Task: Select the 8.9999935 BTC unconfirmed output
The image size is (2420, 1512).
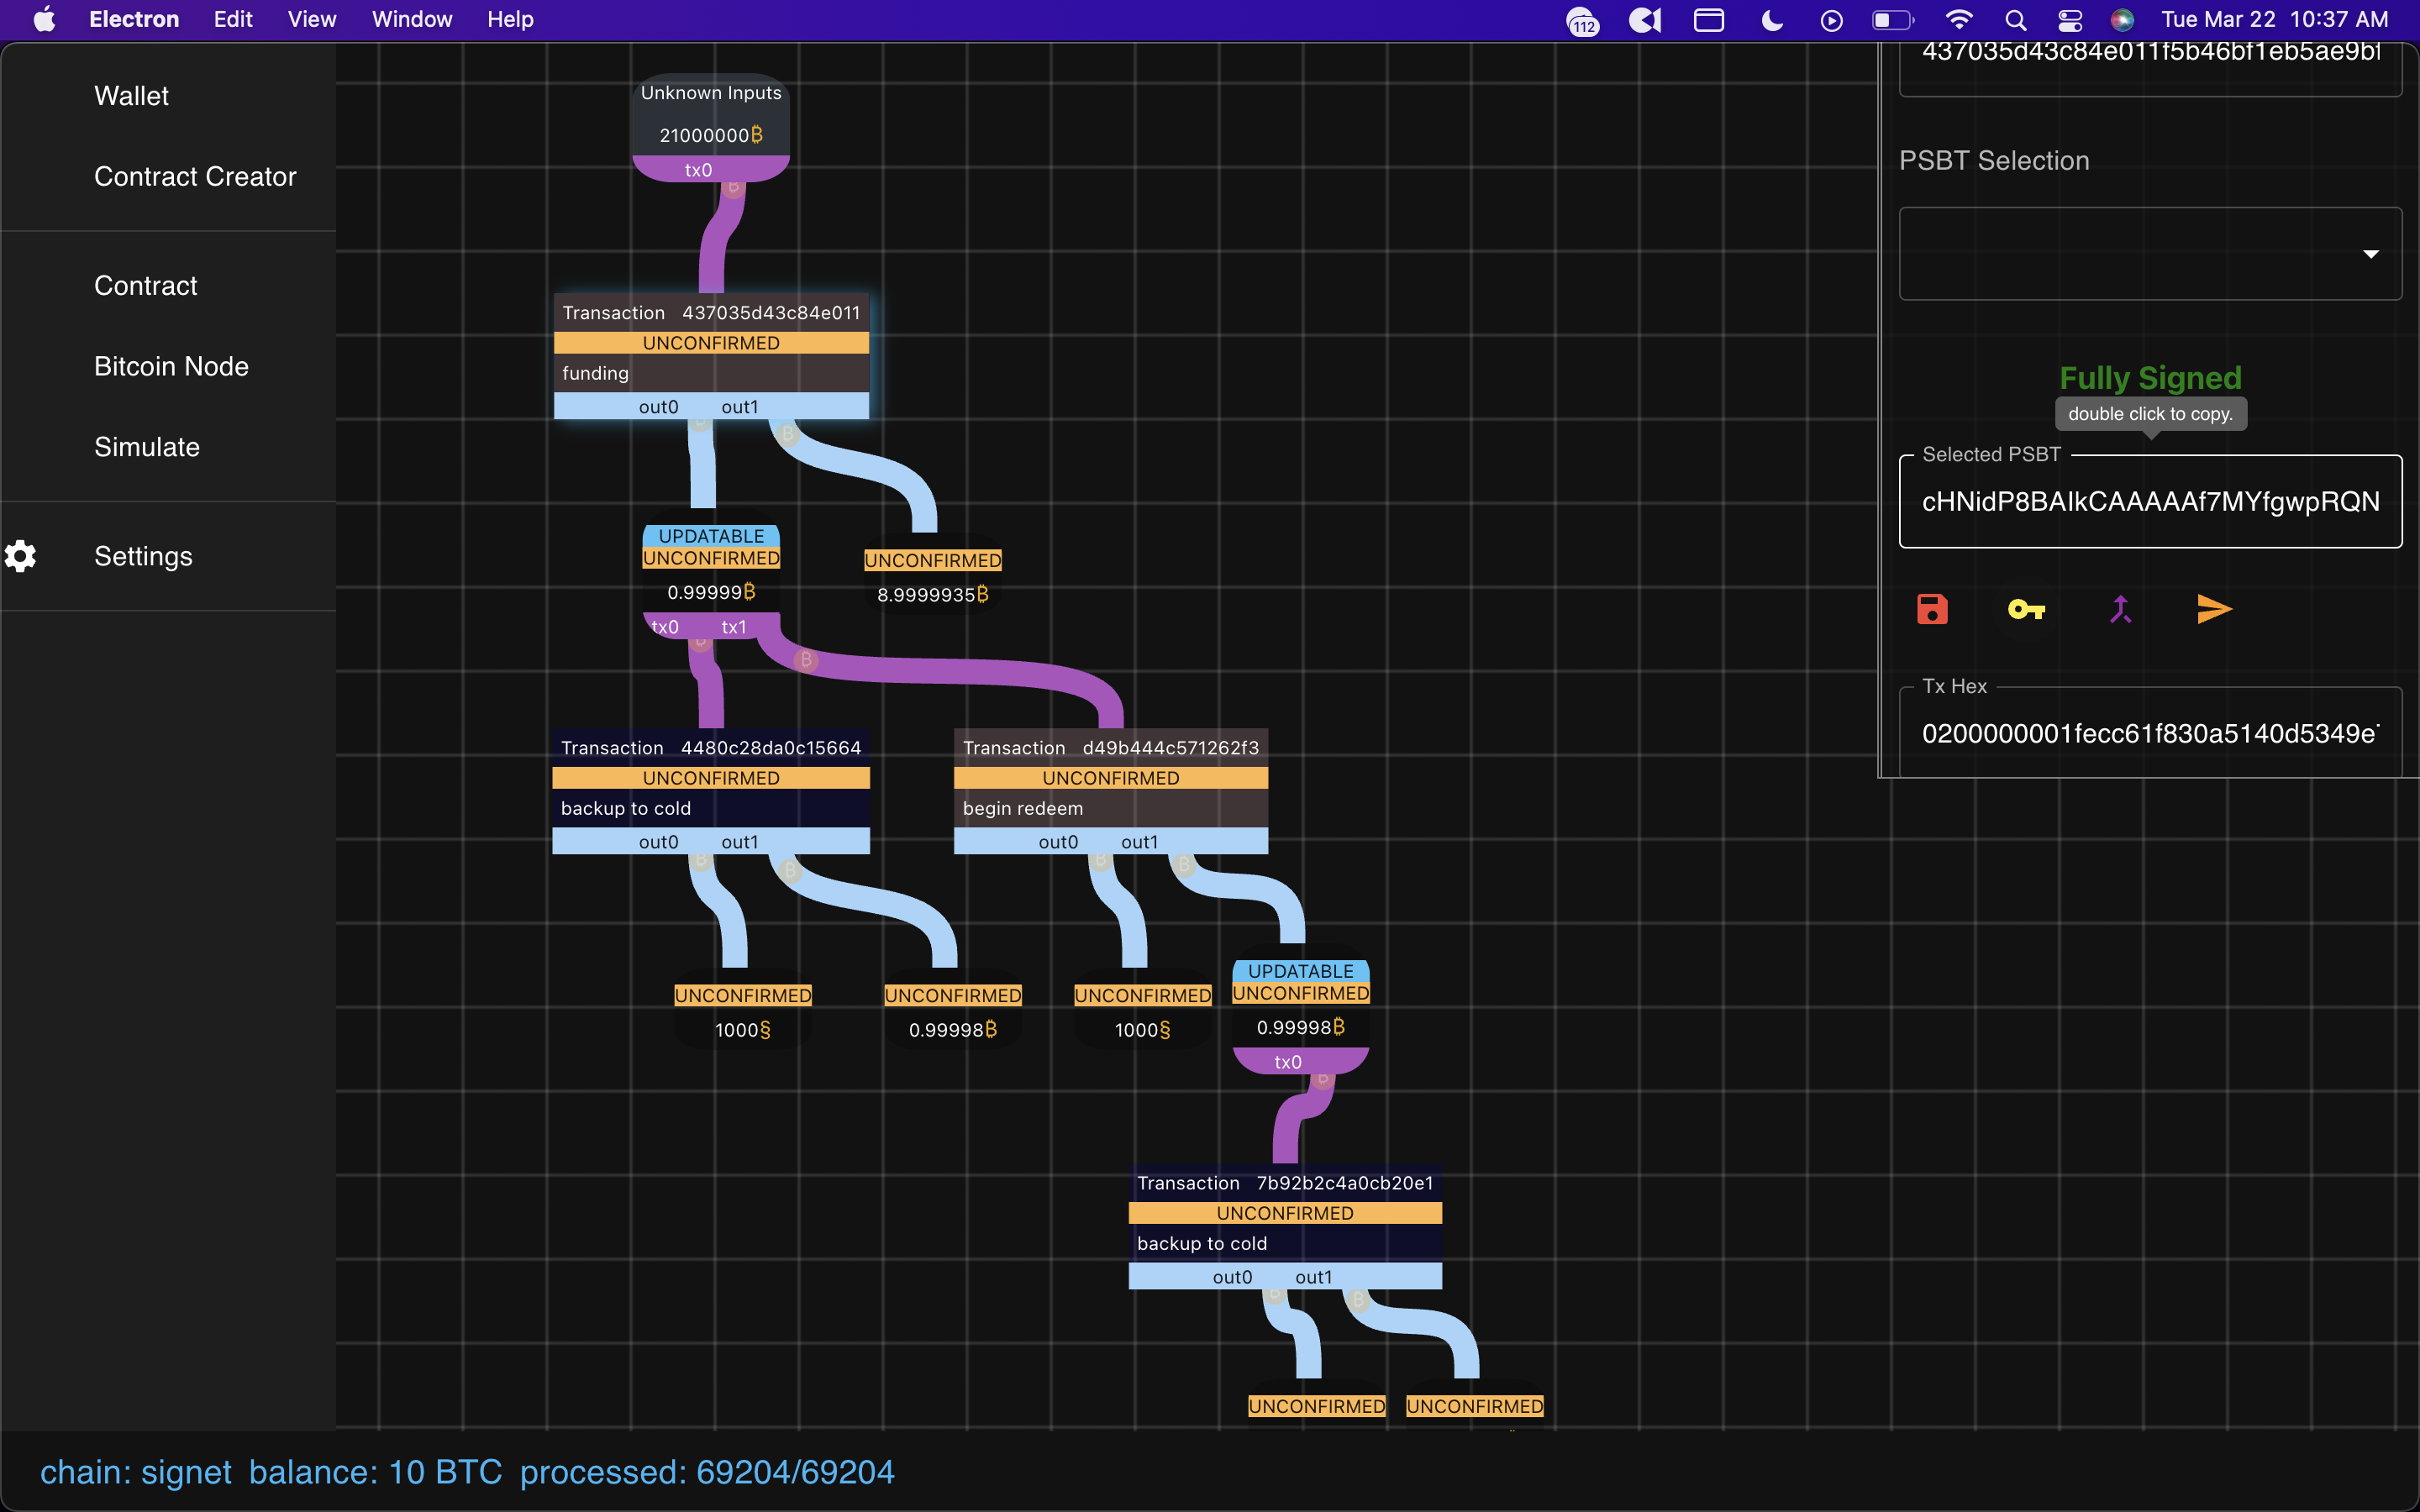Action: (x=932, y=577)
